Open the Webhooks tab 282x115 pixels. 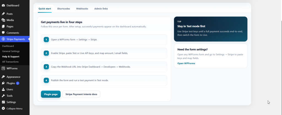tap(82, 9)
